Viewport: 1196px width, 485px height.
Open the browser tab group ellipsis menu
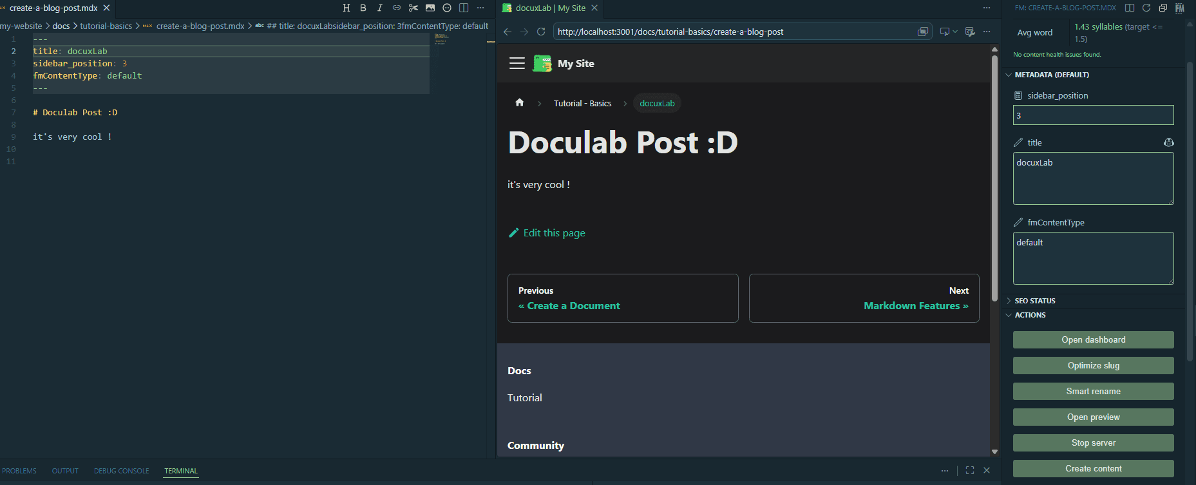(987, 8)
